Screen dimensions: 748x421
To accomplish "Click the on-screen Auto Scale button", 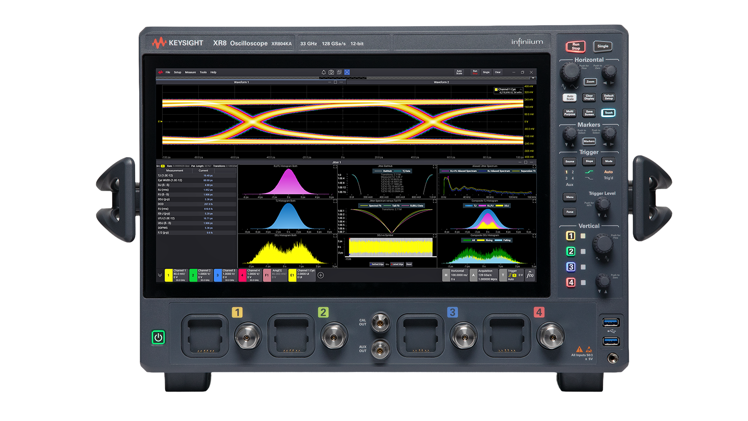I will point(459,72).
